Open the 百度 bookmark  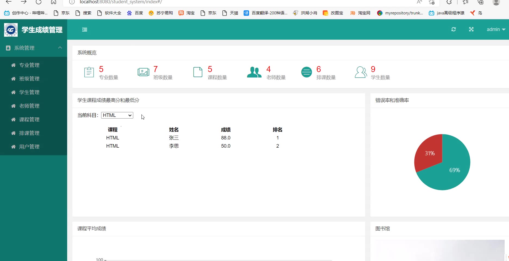[x=135, y=13]
